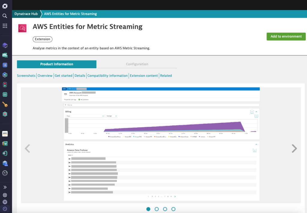This screenshot has height=213, width=307.
Task: Show previous screenshot with left arrow
Action: (27, 148)
